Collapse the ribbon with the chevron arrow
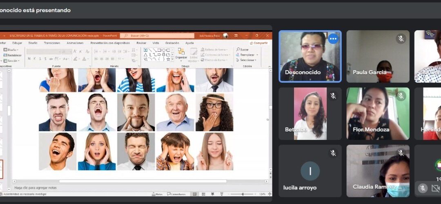The image size is (441, 204). click(x=269, y=67)
